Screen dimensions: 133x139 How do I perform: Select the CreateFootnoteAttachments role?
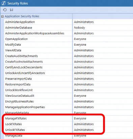tap(24, 62)
